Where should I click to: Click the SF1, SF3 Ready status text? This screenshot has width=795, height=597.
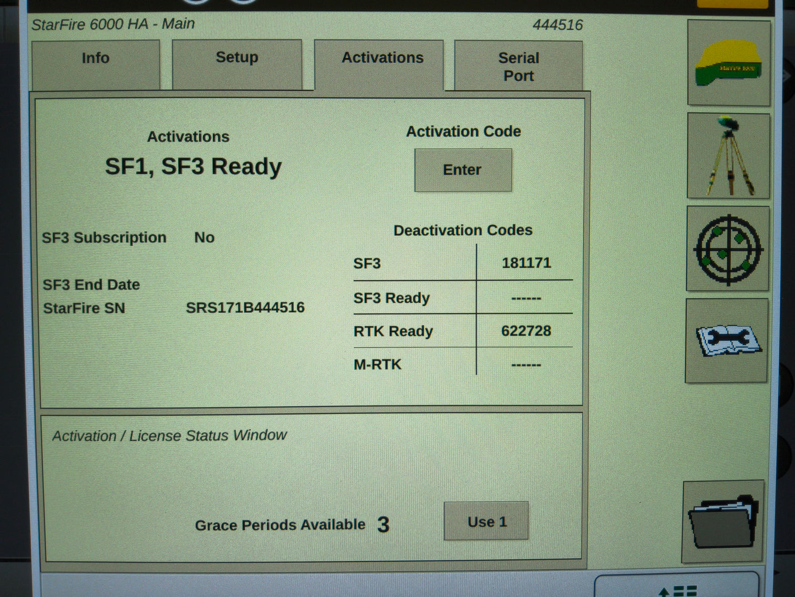click(x=193, y=166)
